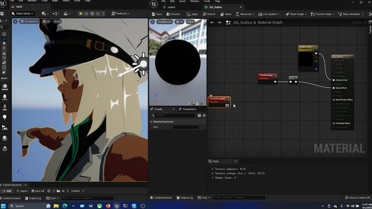Screen dimensions: 372x209
Task: Open Show menu in material preview viewport
Action: 190,22
